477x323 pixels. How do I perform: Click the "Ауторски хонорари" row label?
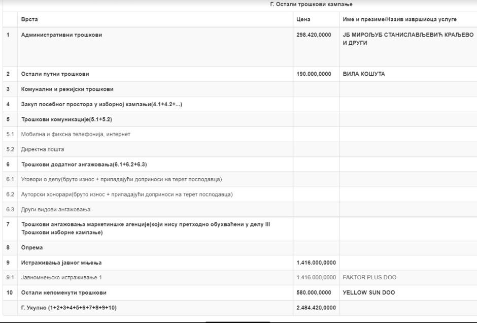tap(127, 195)
